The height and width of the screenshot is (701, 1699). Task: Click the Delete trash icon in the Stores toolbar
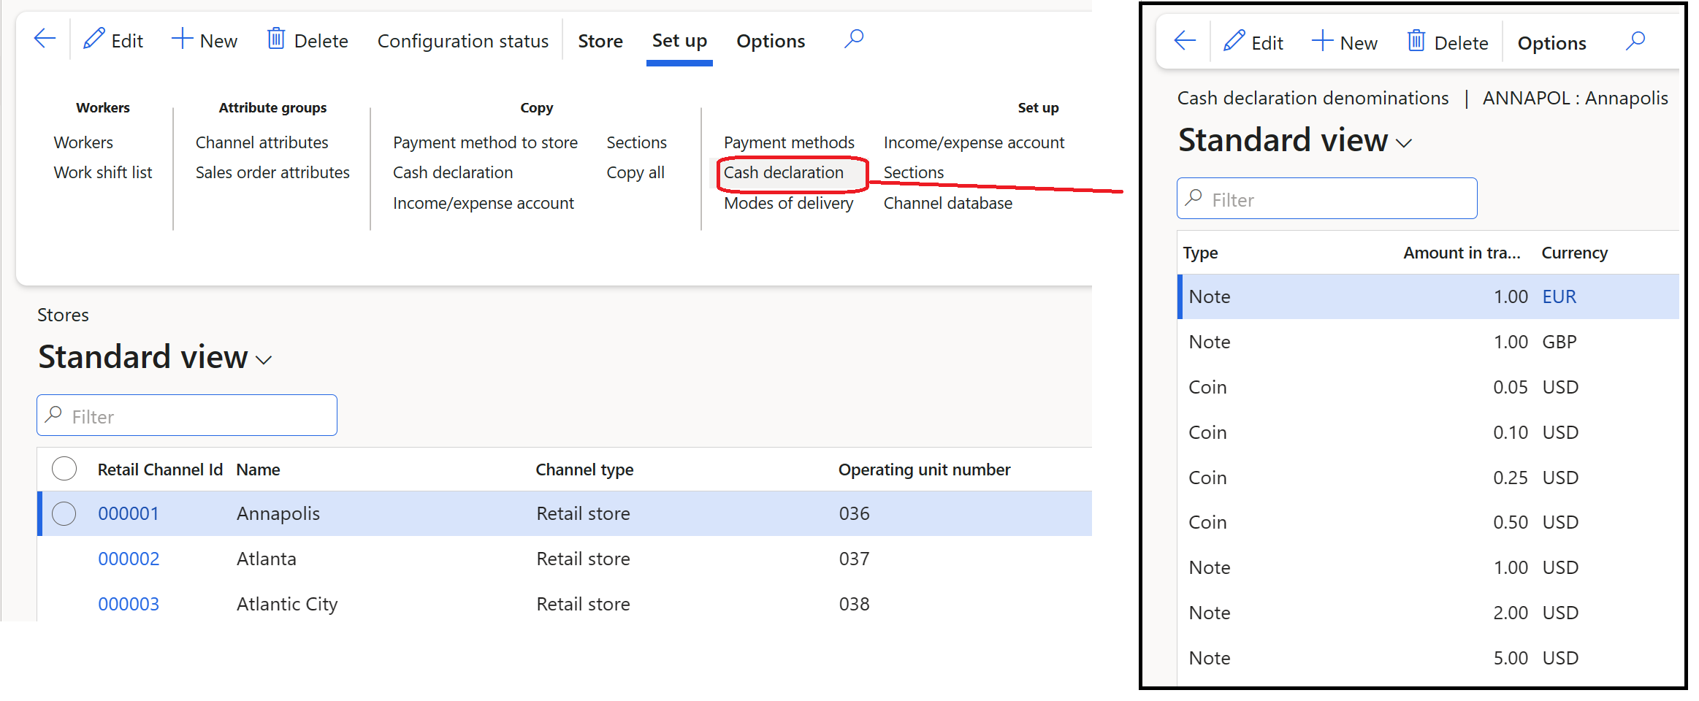click(x=276, y=40)
